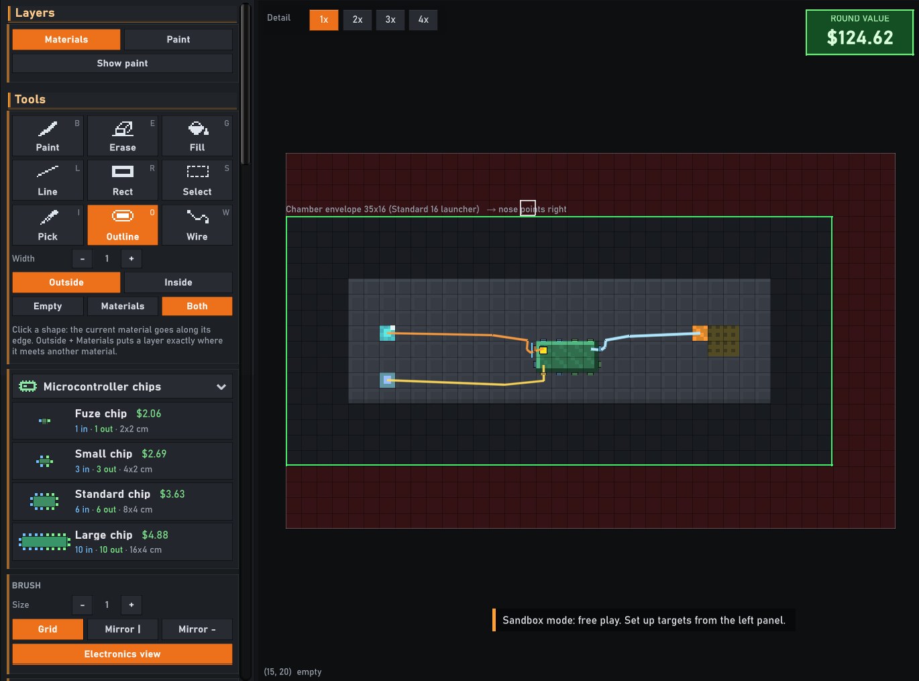The image size is (919, 681).
Task: Click the blue node at the yellow wire's end
Action: 388,380
